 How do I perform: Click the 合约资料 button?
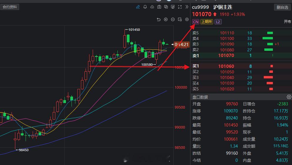pos(10,7)
